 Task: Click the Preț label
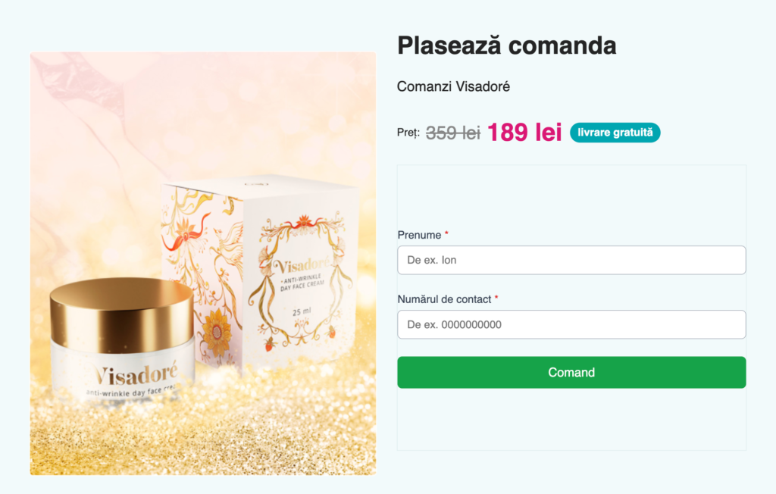click(x=407, y=132)
